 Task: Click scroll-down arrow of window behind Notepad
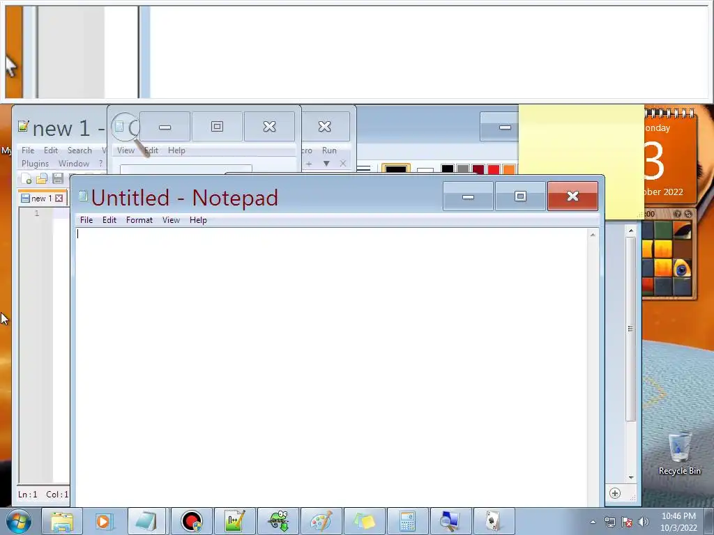(631, 477)
